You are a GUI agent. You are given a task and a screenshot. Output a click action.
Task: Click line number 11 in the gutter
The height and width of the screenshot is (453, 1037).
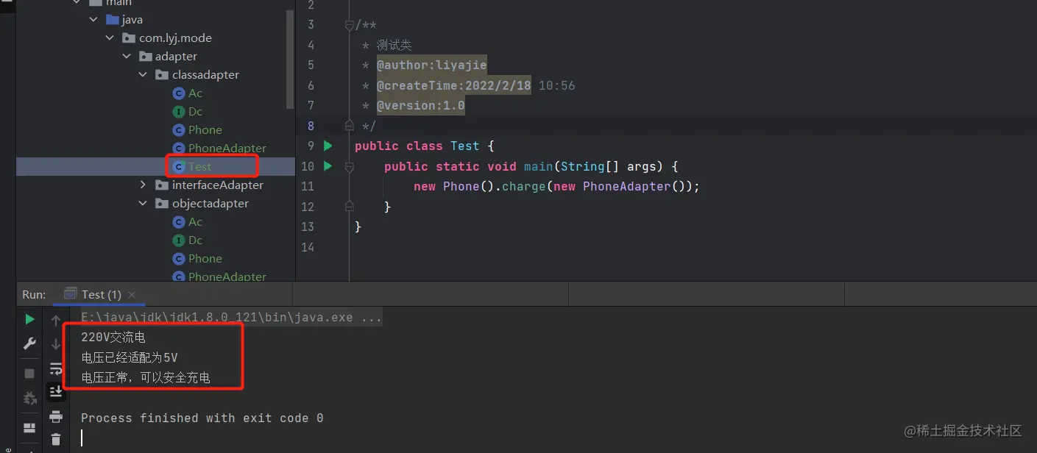coord(308,186)
